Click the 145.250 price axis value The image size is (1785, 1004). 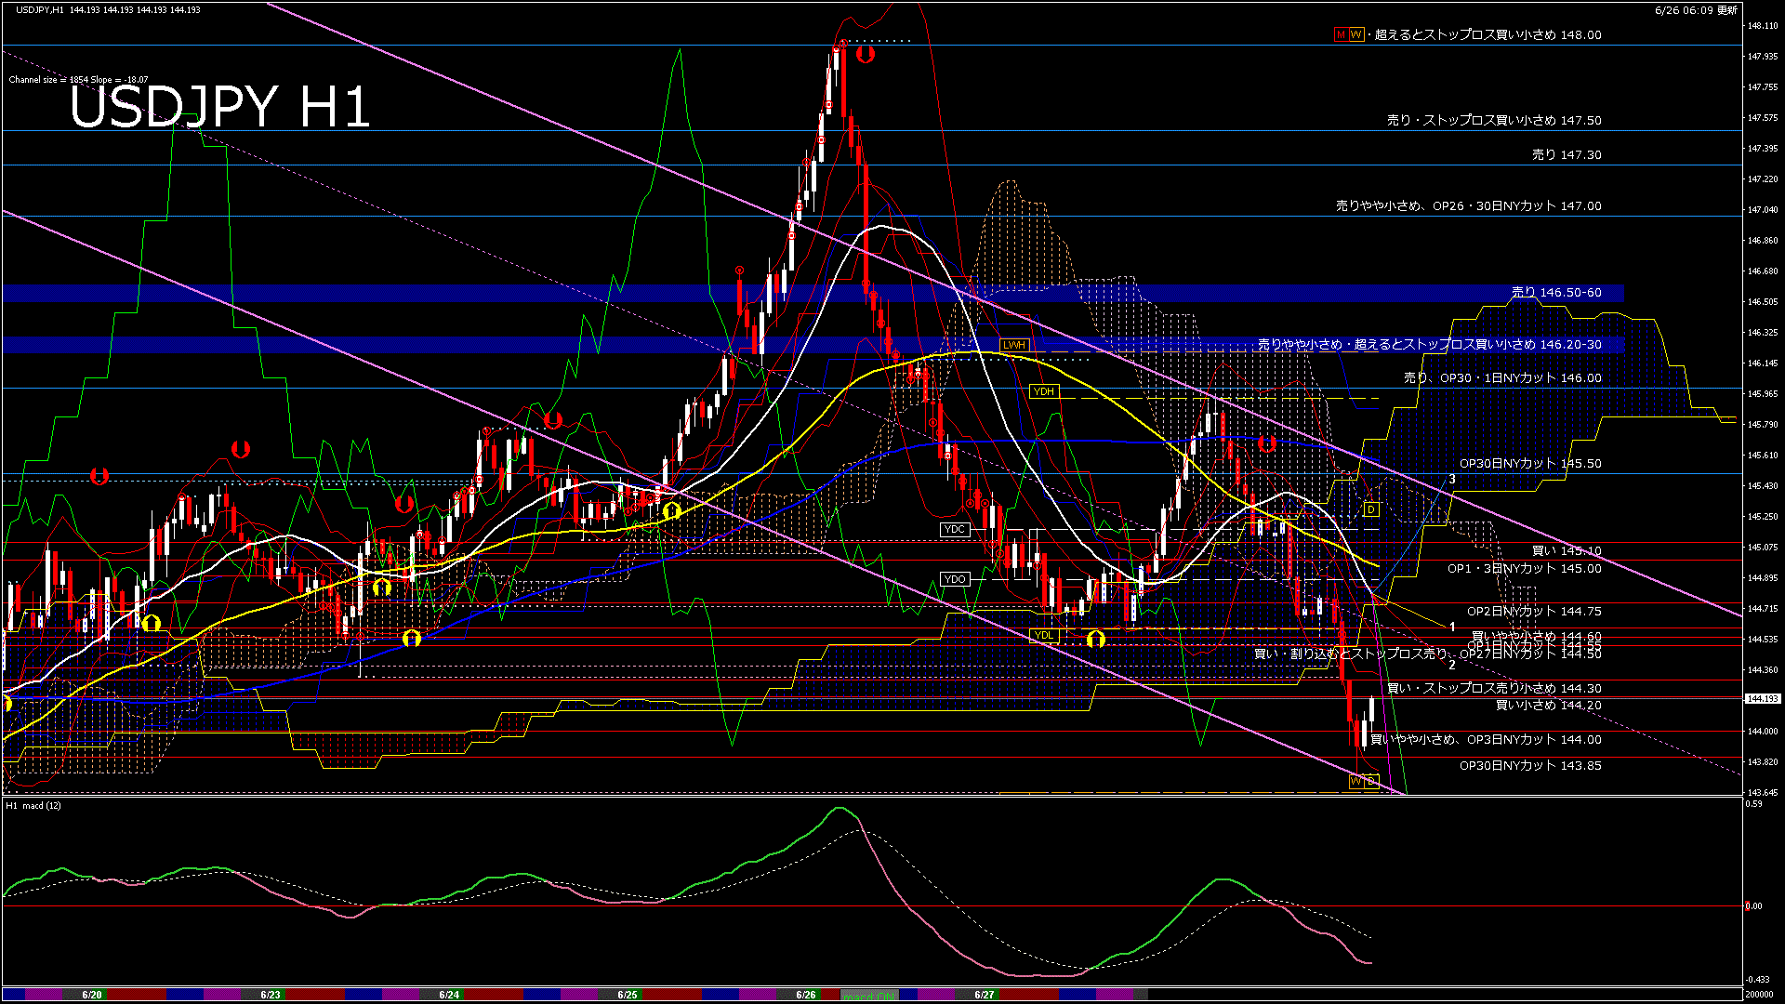coord(1763,517)
